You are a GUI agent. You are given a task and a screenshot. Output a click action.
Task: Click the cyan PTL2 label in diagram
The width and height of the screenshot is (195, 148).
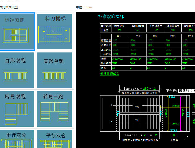click(x=174, y=131)
